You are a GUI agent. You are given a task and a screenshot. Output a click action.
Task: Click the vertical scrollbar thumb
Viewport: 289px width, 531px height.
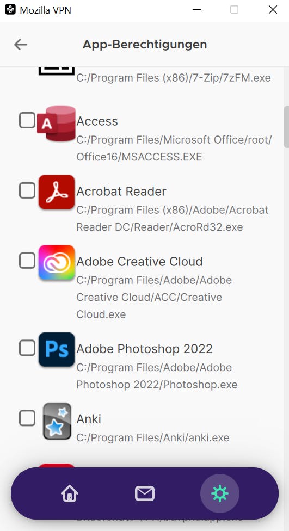tap(286, 127)
